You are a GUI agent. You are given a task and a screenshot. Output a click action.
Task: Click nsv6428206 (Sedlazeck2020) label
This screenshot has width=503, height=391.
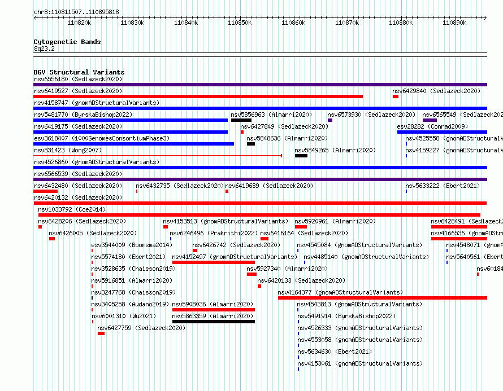coord(82,221)
